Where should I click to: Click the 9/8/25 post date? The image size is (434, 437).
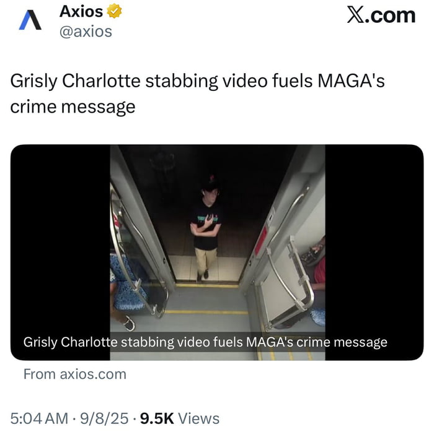[104, 418]
